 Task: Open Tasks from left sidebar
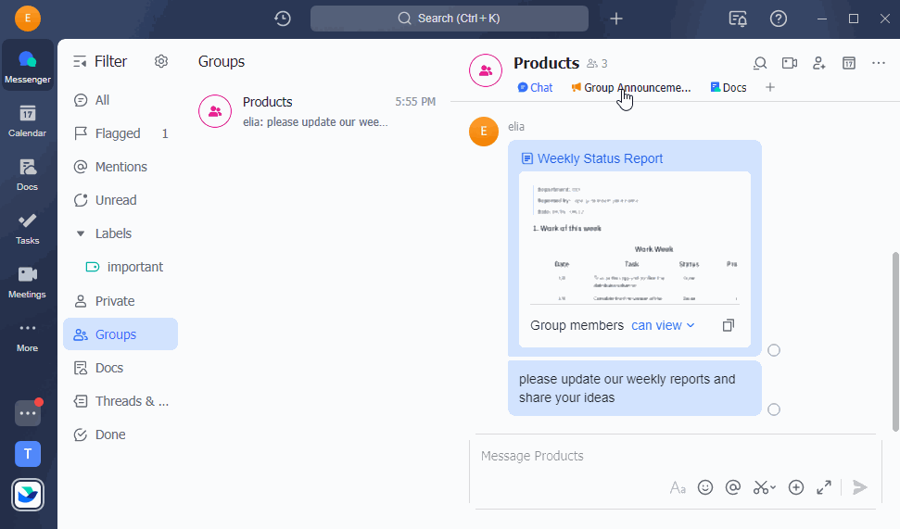point(27,228)
